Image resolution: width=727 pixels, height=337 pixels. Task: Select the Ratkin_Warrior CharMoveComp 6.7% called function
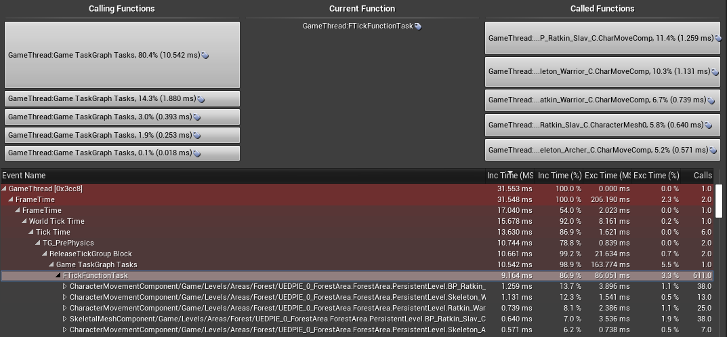coord(603,100)
